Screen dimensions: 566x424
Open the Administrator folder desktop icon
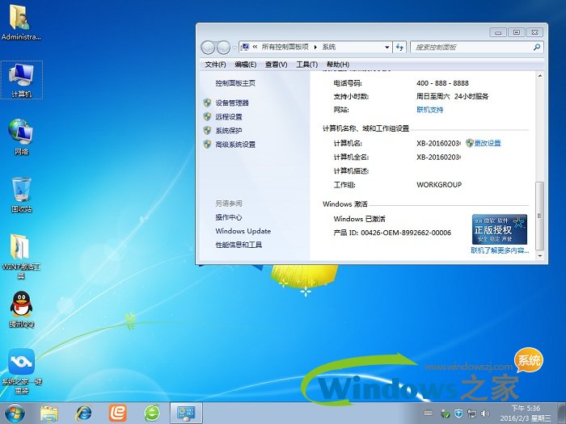tap(20, 23)
